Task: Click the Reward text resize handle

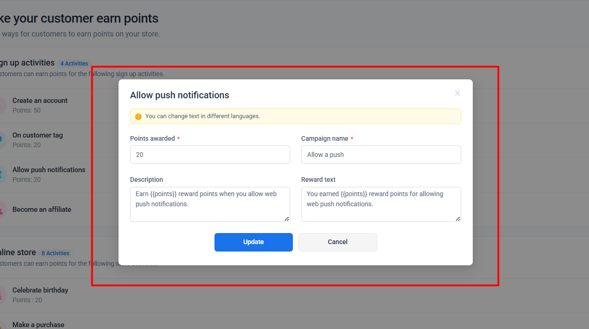Action: (458, 219)
